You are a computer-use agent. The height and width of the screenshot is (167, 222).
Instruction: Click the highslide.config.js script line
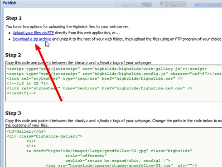click(x=114, y=74)
